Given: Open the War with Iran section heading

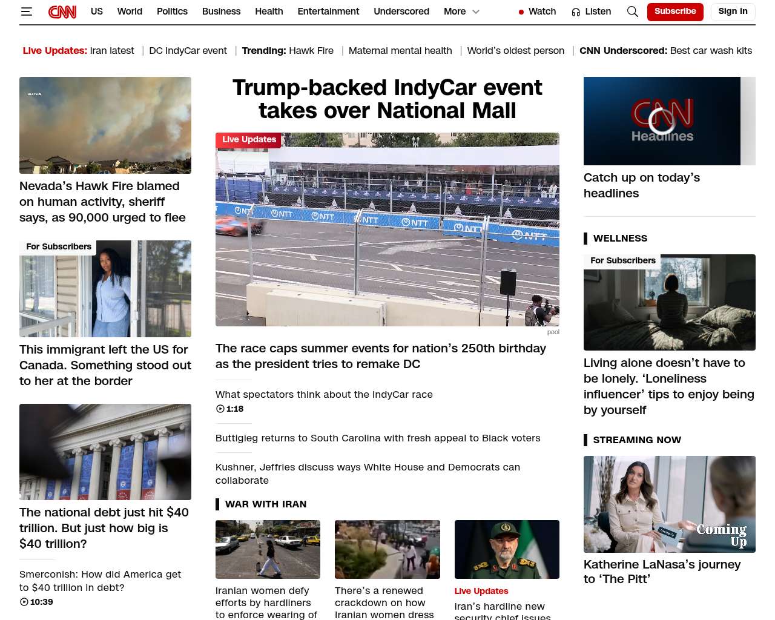Looking at the screenshot, I should 266,504.
